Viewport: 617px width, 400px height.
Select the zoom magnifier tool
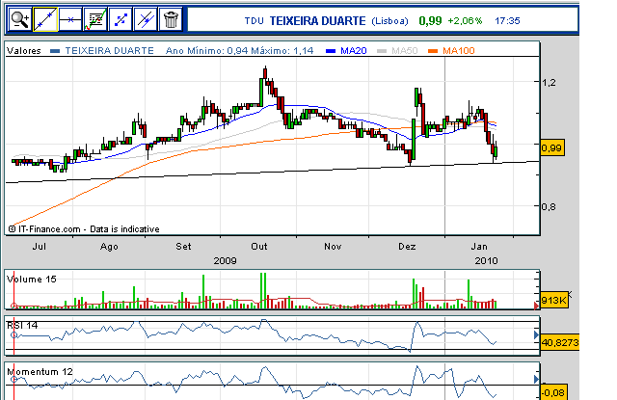click(x=20, y=19)
